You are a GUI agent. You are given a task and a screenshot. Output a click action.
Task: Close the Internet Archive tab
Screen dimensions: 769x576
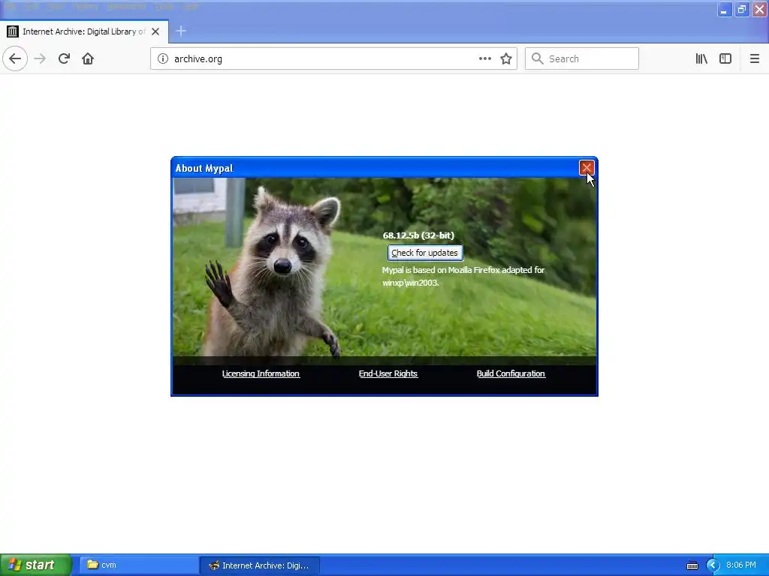[155, 31]
